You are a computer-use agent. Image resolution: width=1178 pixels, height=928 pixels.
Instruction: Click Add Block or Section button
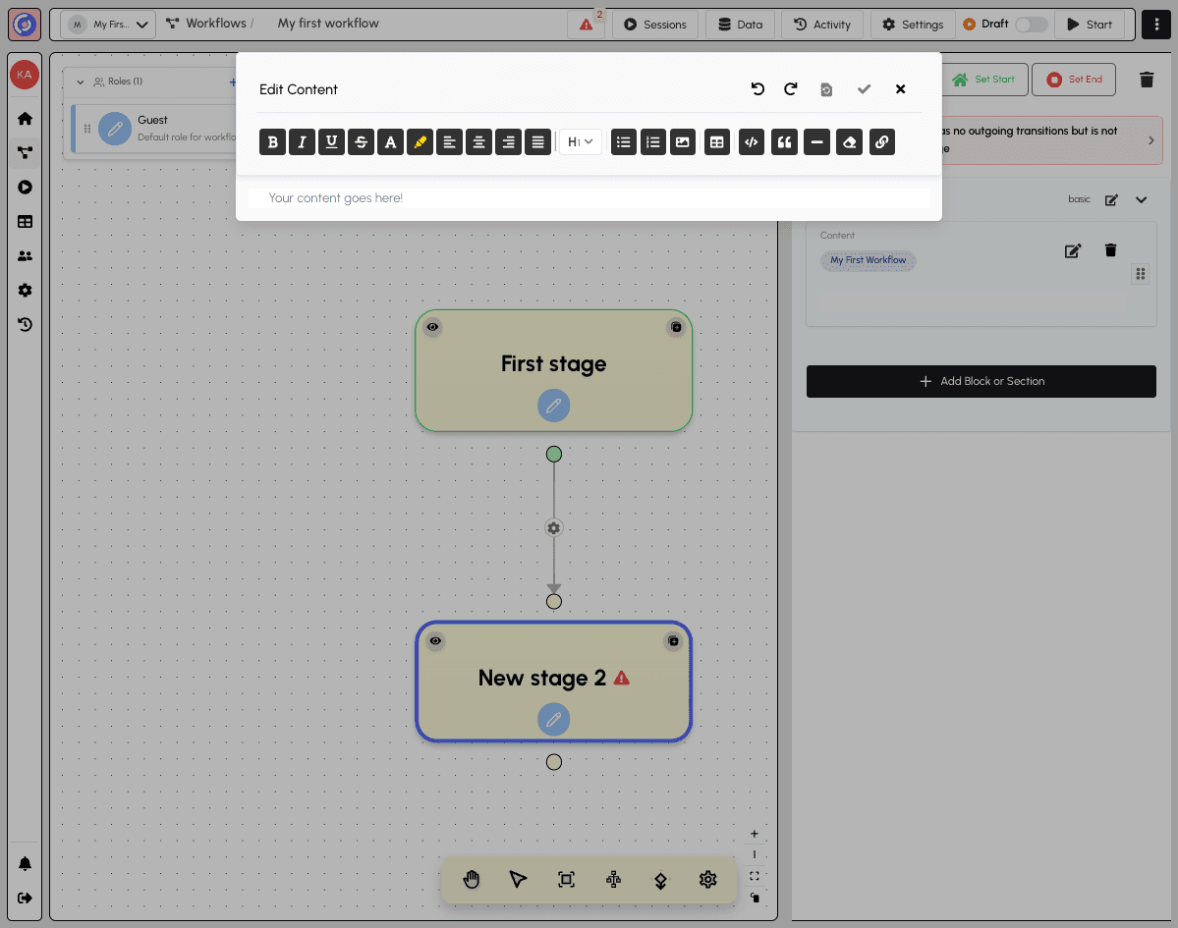click(981, 381)
